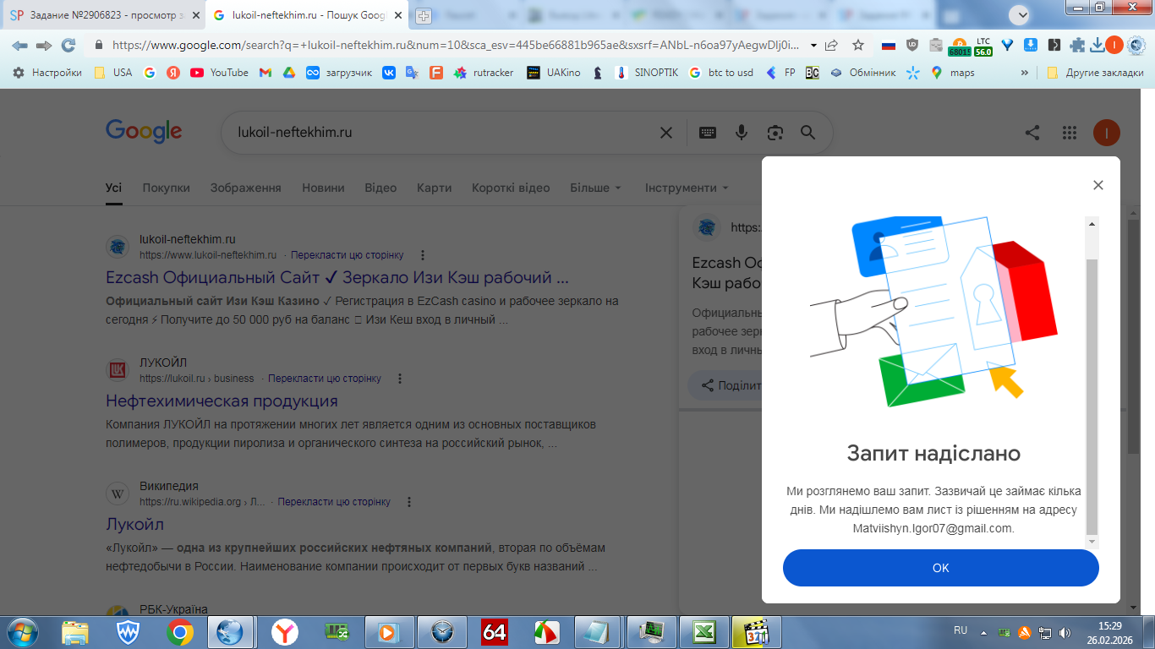Viewport: 1155px width, 649px height.
Task: Translate the Википедия result page
Action: (334, 502)
